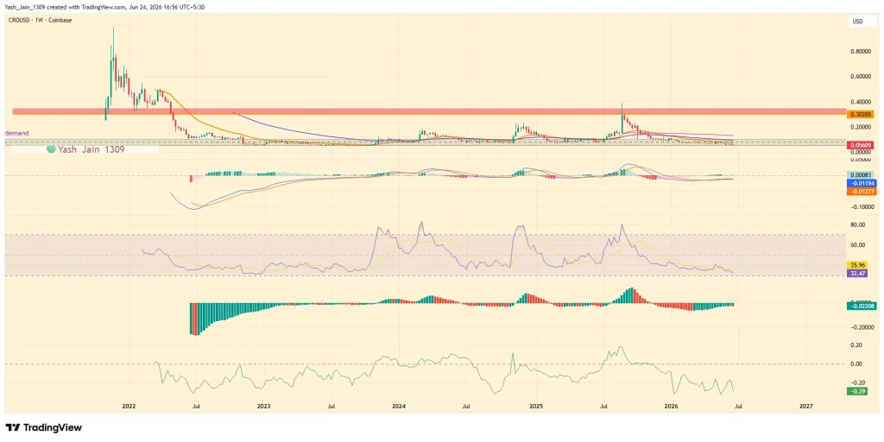Select the 2026 time axis label
Viewport: 884px width, 442px height.
click(x=671, y=406)
